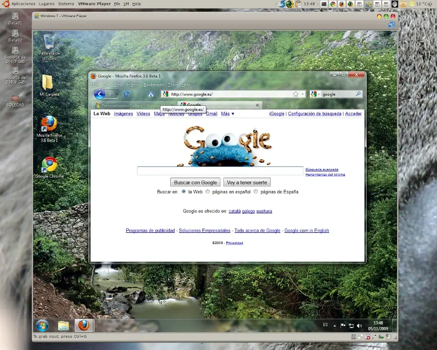Open Configuración de búsqueda link
437x350 pixels.
tap(315, 114)
